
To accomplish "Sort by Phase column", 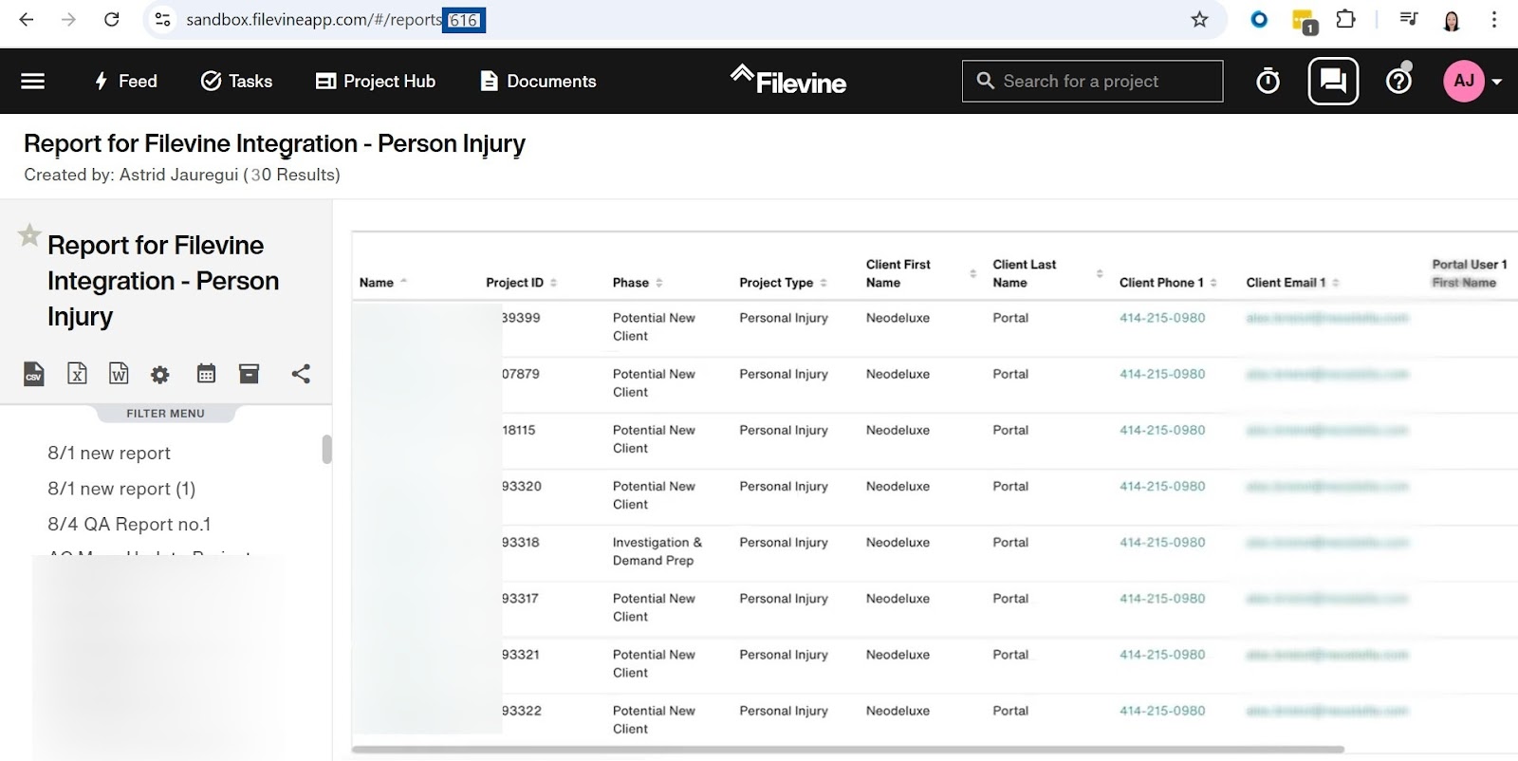I will [638, 283].
